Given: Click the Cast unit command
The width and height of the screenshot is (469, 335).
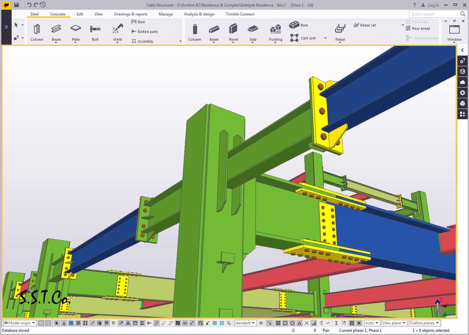Looking at the screenshot, I should click(303, 38).
